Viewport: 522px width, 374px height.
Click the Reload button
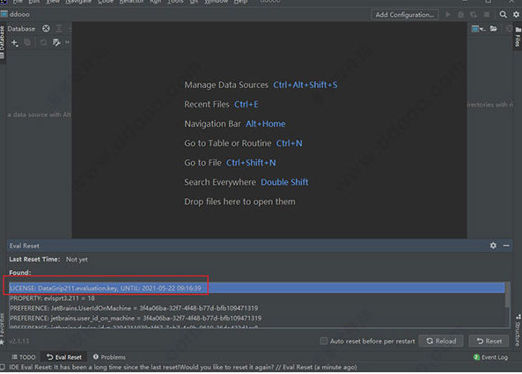point(441,341)
